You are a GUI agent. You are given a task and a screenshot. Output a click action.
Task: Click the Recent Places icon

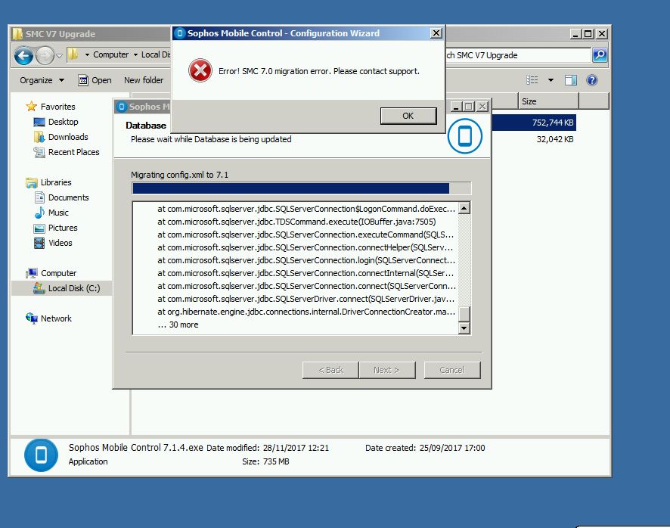(39, 152)
